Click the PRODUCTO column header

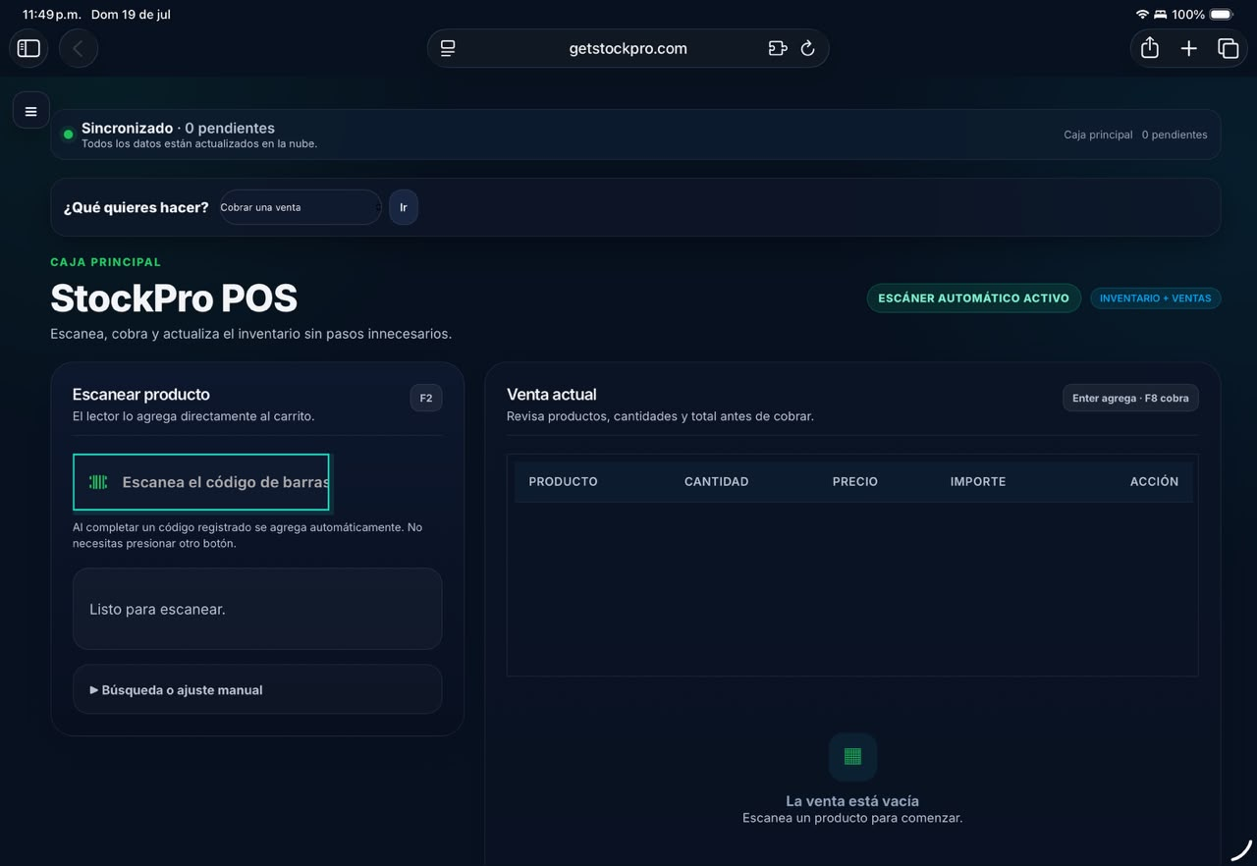tap(563, 481)
